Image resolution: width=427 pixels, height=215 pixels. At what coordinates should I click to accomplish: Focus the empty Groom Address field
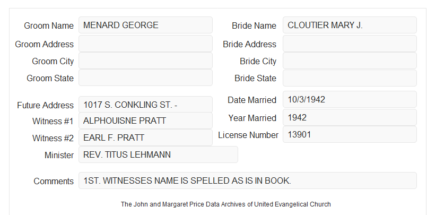click(145, 44)
